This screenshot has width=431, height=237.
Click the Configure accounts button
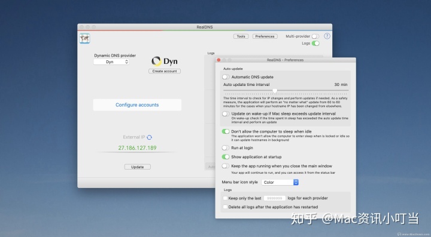tap(137, 105)
